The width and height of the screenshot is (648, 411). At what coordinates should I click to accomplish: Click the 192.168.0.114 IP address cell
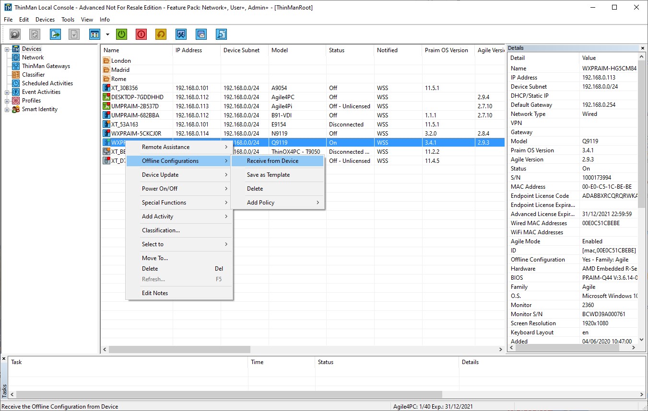[x=192, y=134]
